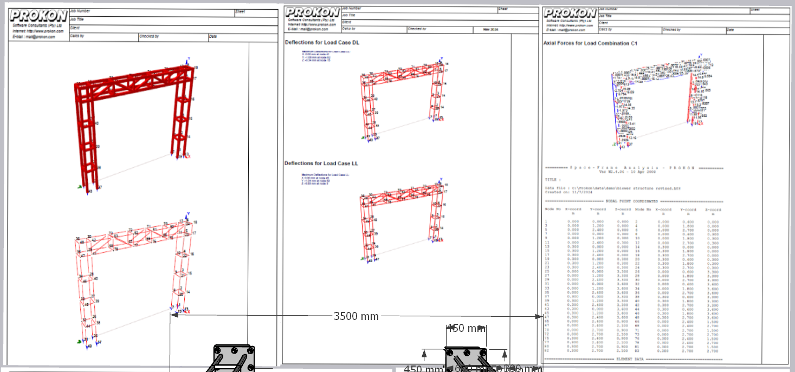Click the Deflections for Load Case DL heading
Image resolution: width=795 pixels, height=372 pixels.
pyautogui.click(x=322, y=42)
